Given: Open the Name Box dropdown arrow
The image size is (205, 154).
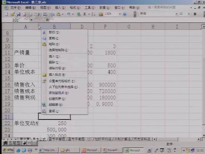Looking at the screenshot, I should [32, 20].
